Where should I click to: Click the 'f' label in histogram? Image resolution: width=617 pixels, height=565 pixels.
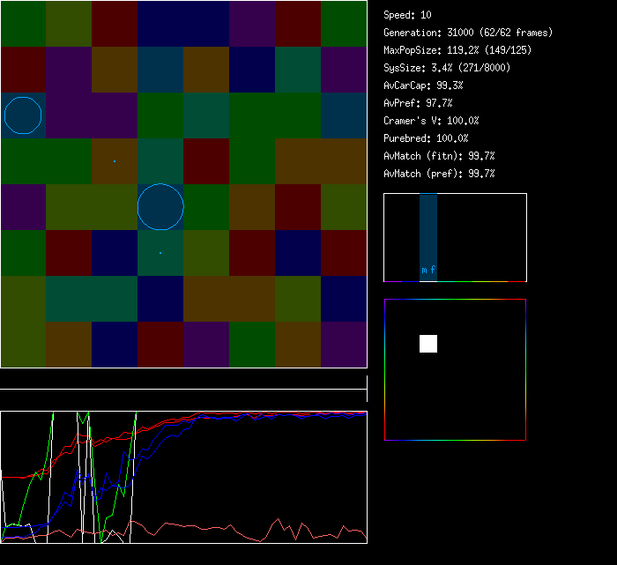pos(433,271)
